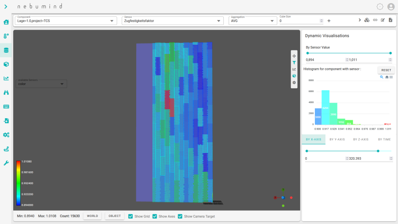Open the gear settings in viewport toolbar
Viewport: 398px width, 224px height.
click(x=294, y=82)
